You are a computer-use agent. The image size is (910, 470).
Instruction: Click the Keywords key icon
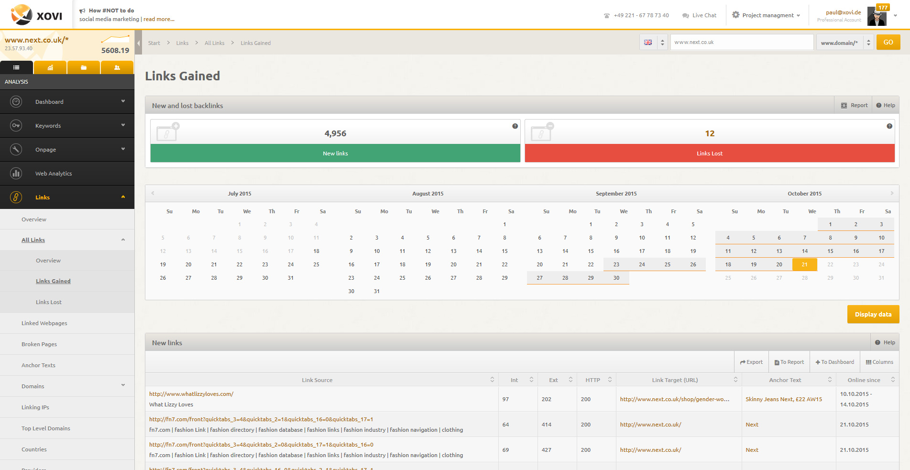pos(16,125)
